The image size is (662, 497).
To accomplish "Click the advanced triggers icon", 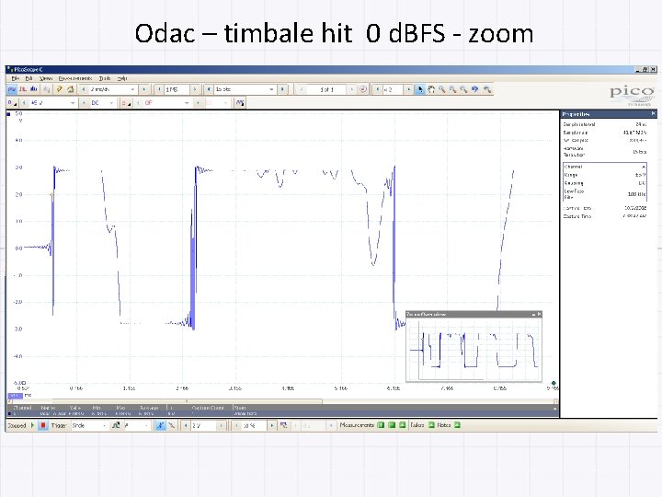I will click(x=116, y=425).
